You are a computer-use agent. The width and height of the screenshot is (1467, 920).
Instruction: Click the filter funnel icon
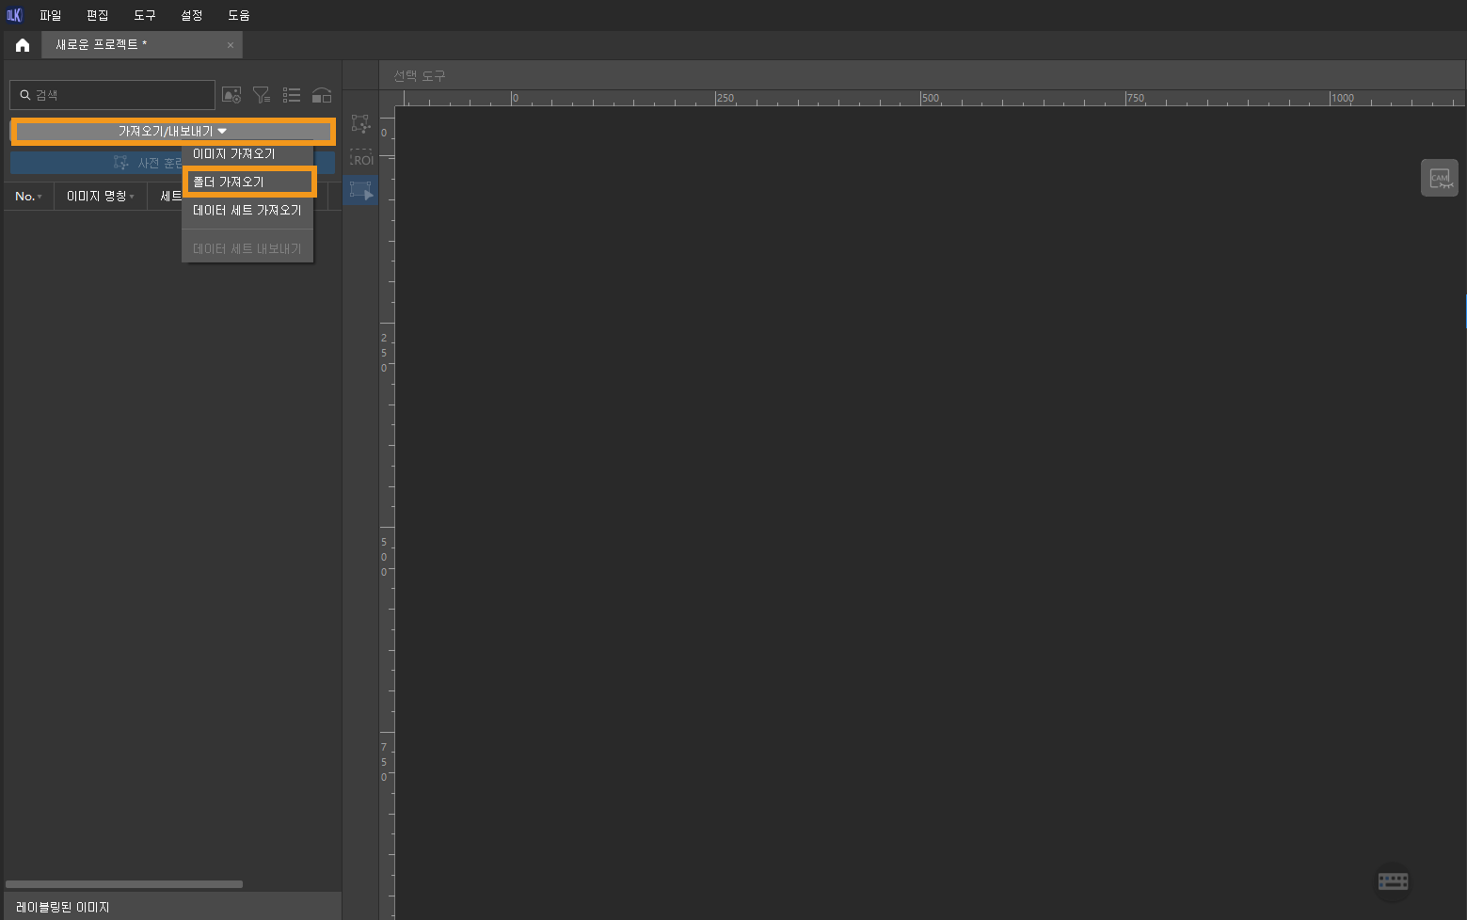point(262,95)
